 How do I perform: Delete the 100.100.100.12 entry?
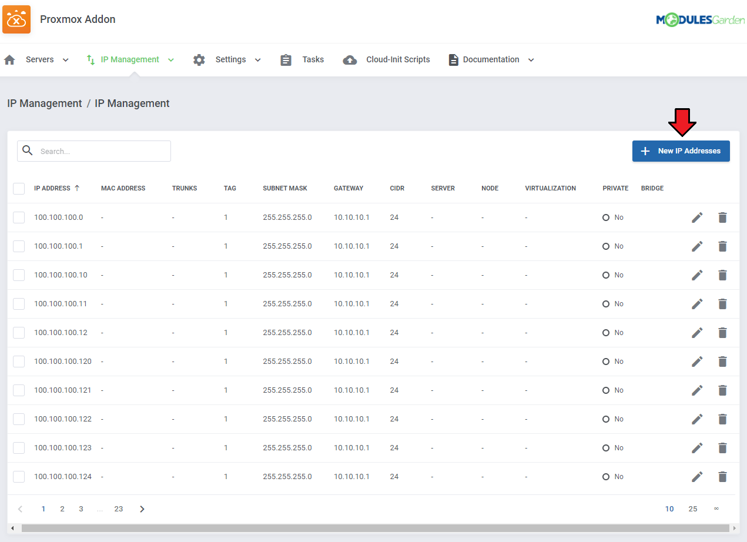722,333
